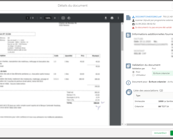
Task: Select the Créancier 88 TEST SA row
Action: pos(153,106)
